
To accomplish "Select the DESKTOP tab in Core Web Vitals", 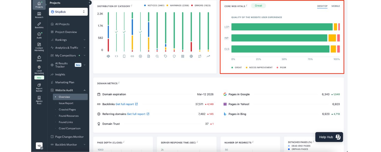I will tap(322, 6).
